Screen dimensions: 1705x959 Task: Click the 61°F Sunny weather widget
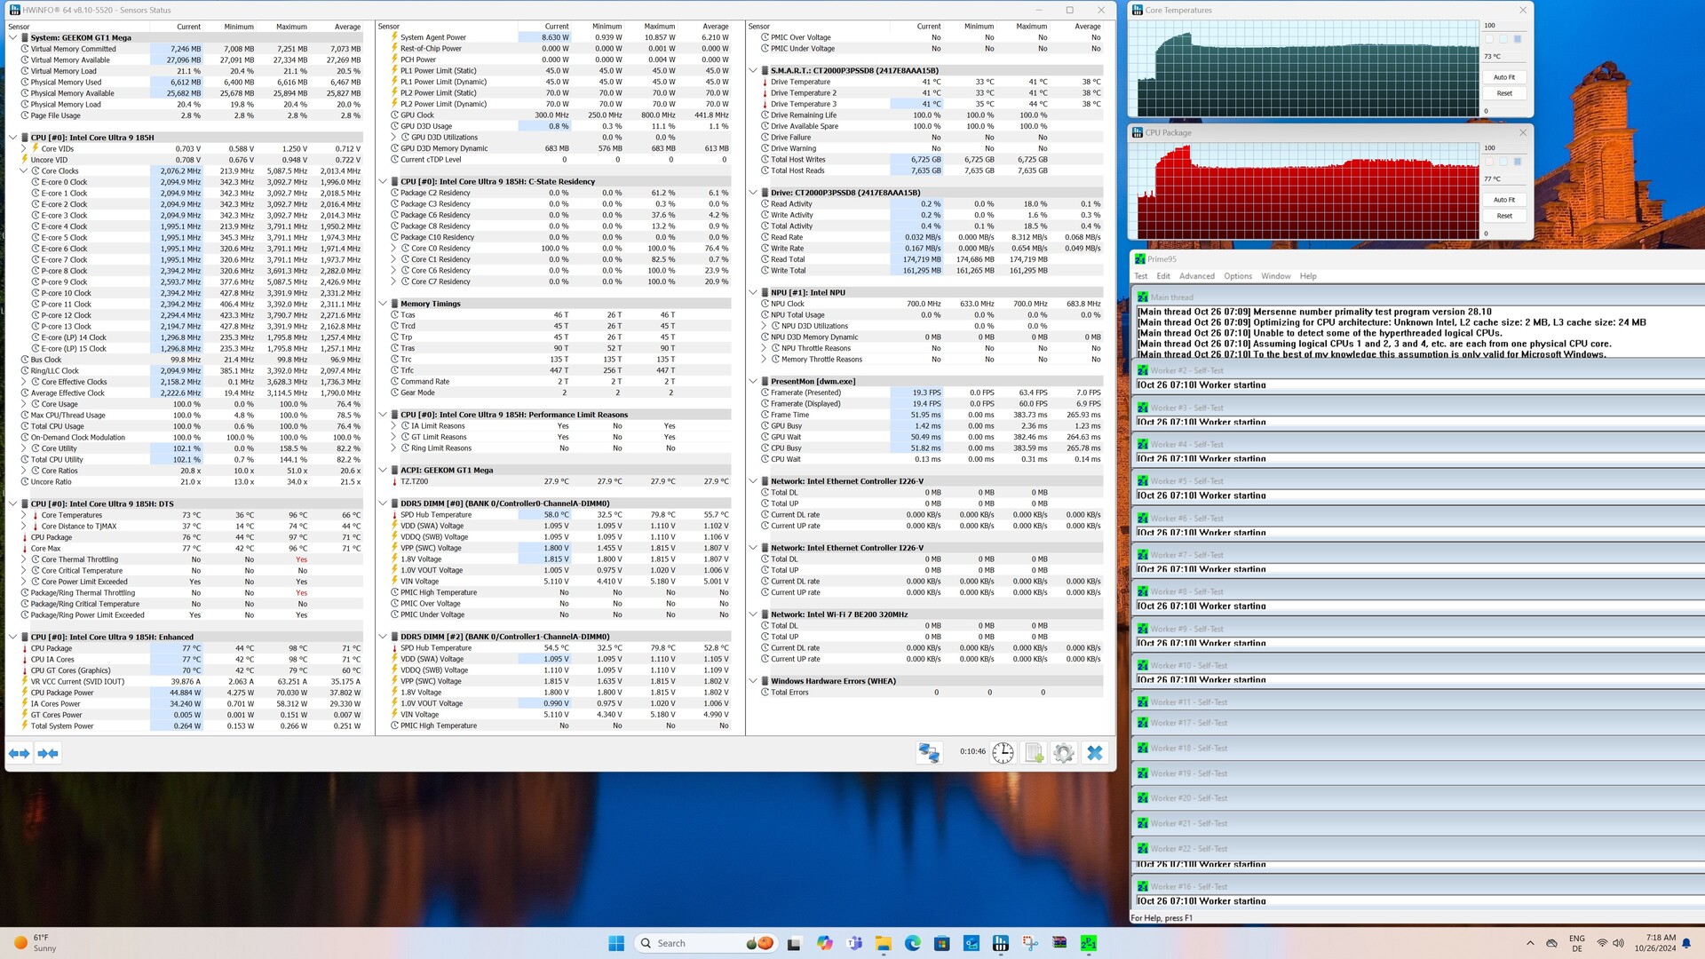[36, 943]
